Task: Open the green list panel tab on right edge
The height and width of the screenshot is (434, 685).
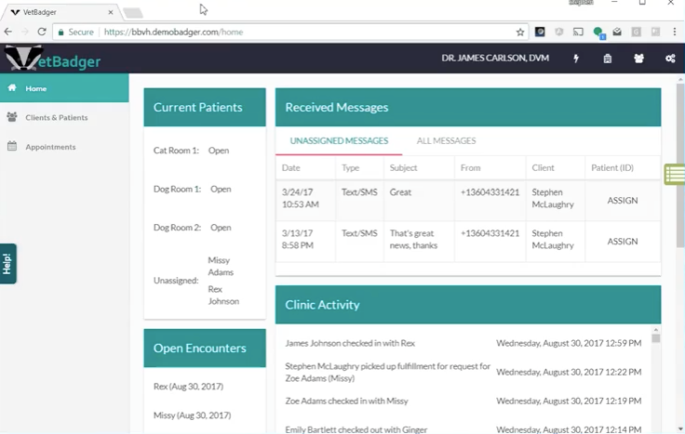Action: pos(675,174)
